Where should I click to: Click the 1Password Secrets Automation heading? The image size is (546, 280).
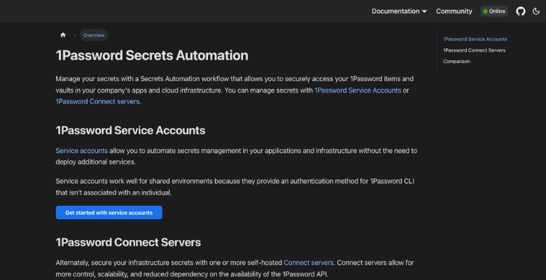tap(152, 55)
